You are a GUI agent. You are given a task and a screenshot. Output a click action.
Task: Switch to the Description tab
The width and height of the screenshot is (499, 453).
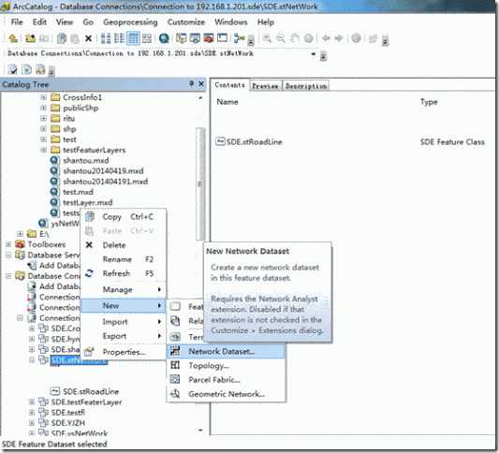[x=306, y=86]
